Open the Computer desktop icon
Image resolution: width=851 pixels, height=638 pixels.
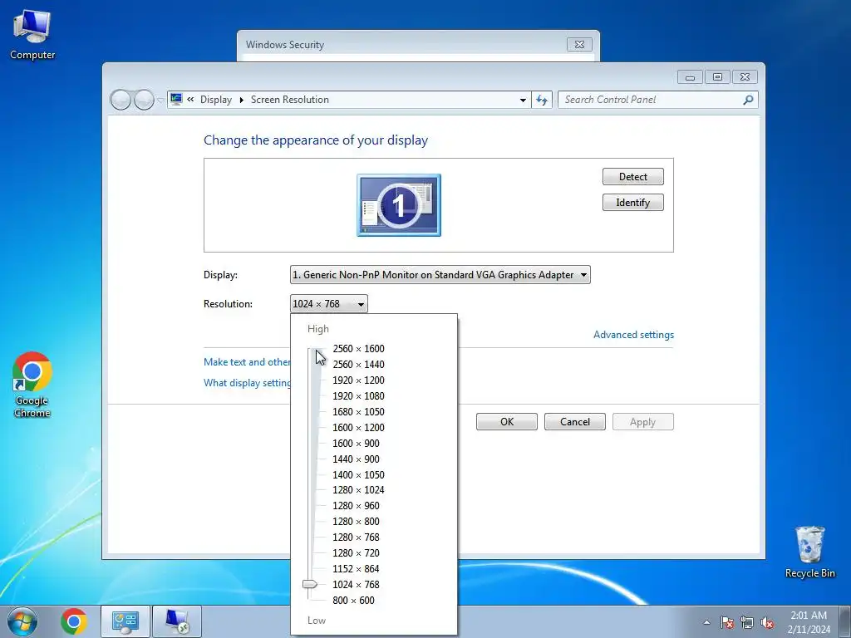[32, 35]
